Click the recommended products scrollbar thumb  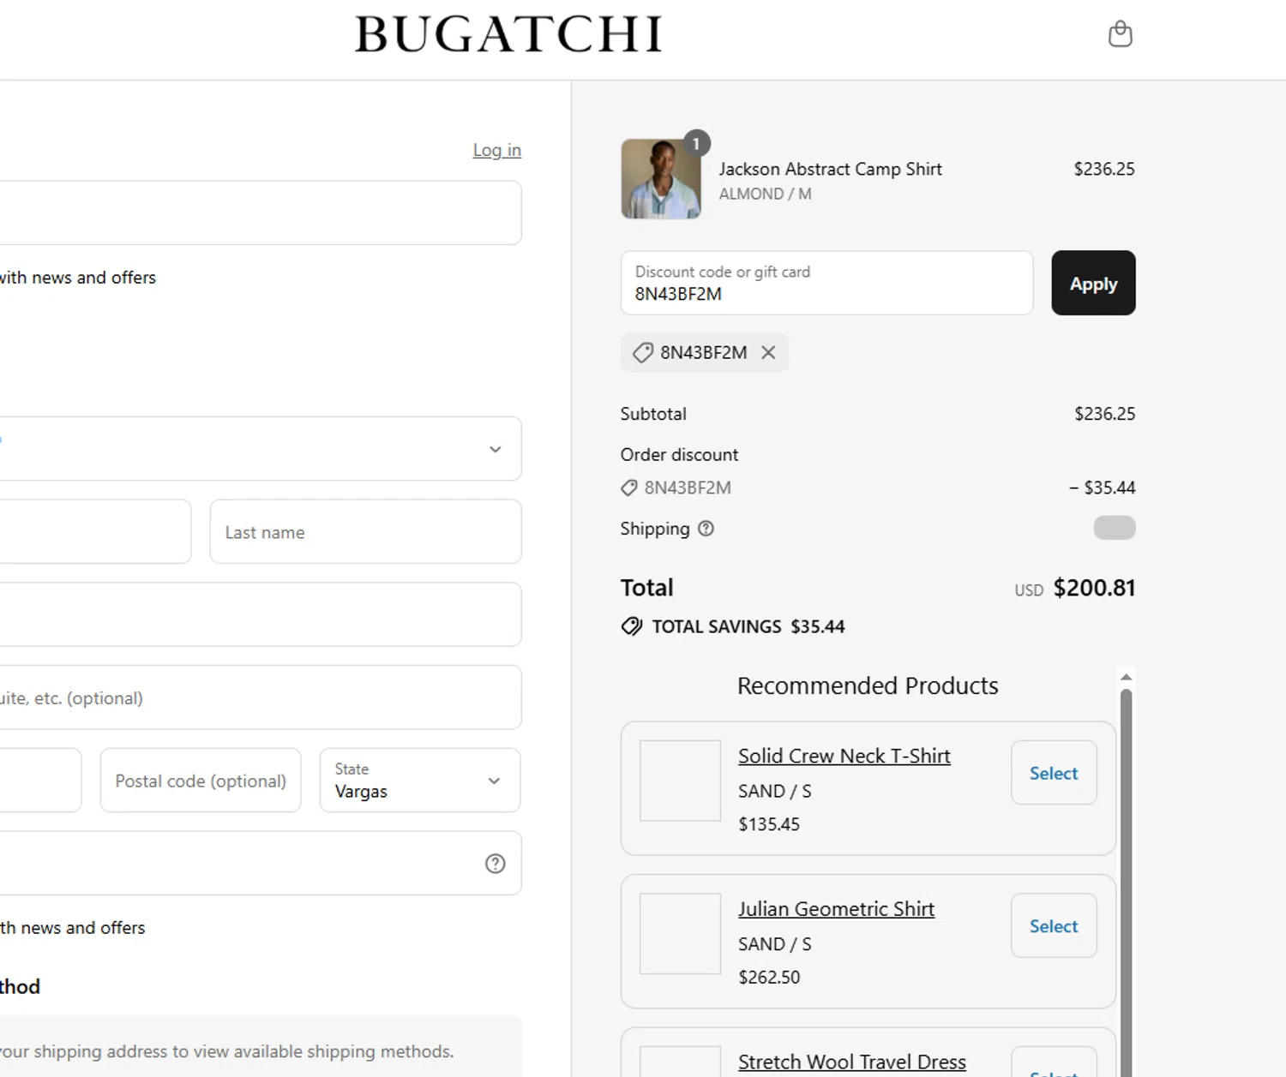[x=1127, y=883]
